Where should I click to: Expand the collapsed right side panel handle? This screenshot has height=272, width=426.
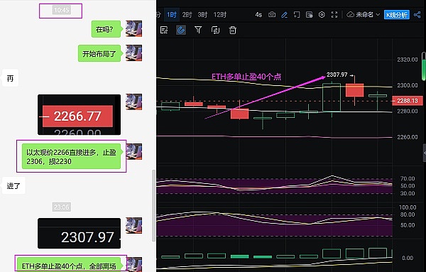(425, 153)
